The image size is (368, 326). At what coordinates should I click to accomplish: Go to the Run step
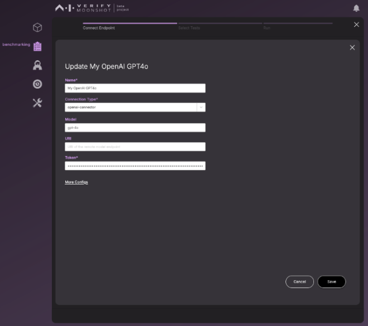[x=267, y=28]
